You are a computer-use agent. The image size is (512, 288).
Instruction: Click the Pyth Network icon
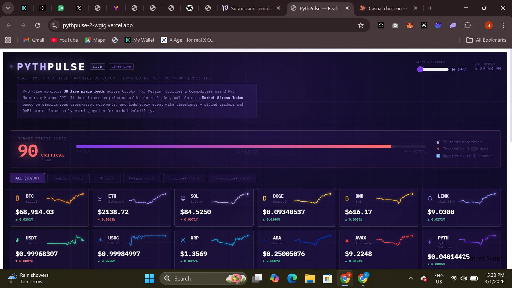[429, 242]
